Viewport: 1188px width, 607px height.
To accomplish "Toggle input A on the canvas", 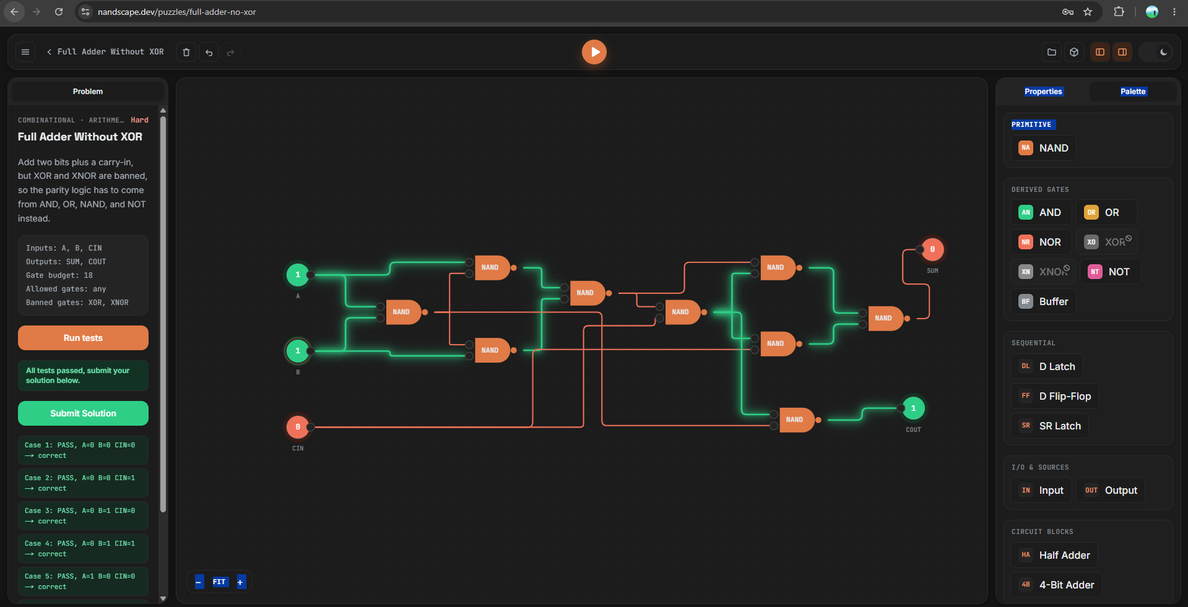I will point(298,275).
